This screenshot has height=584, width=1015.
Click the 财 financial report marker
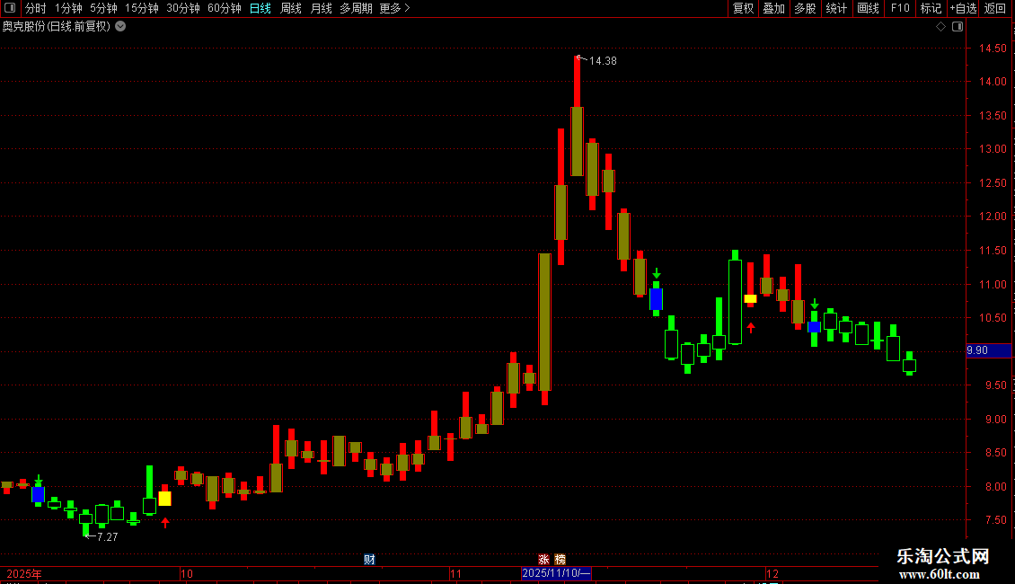(x=369, y=560)
